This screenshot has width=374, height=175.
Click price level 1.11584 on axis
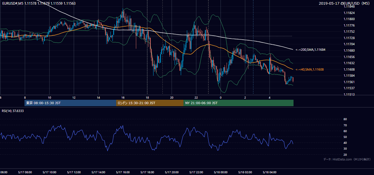349,76
